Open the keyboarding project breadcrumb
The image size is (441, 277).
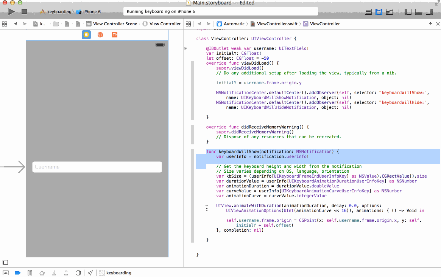tap(40, 24)
